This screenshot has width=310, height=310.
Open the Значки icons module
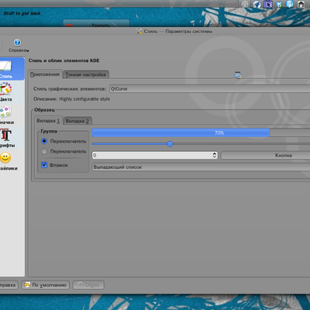(x=5, y=112)
